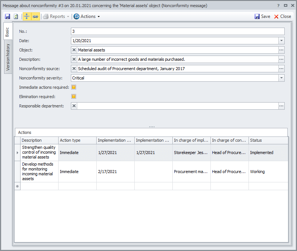Clear the Responsible department X icon
297x251 pixels.
74,106
